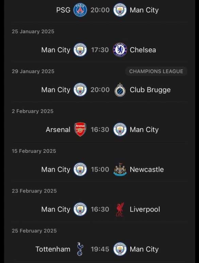
Task: Tap the Tottenham club crest
Action: pyautogui.click(x=80, y=249)
